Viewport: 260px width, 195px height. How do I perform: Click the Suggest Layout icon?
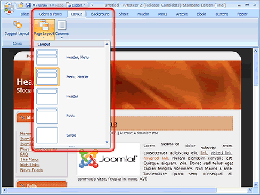pyautogui.click(x=18, y=25)
